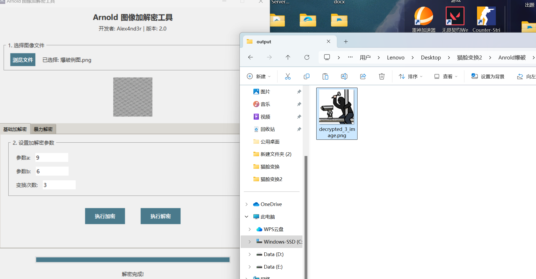The width and height of the screenshot is (536, 279).
Task: Expand the OneDrive tree entry
Action: point(246,204)
